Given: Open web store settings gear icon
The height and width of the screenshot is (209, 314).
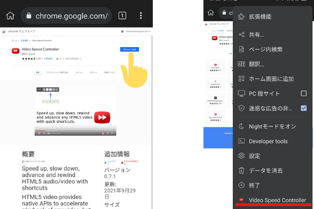Looking at the screenshot, I should pyautogui.click(x=122, y=31).
